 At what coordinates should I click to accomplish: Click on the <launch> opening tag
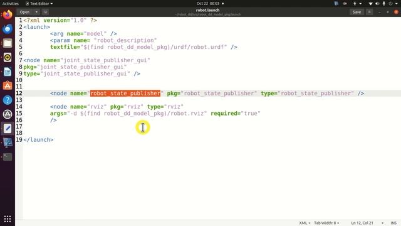(37, 27)
